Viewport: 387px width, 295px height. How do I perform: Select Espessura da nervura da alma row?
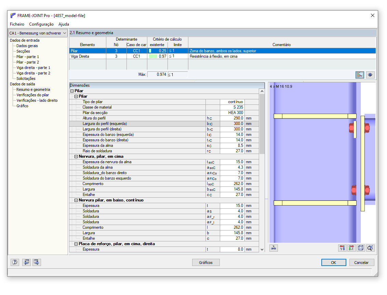pos(164,162)
